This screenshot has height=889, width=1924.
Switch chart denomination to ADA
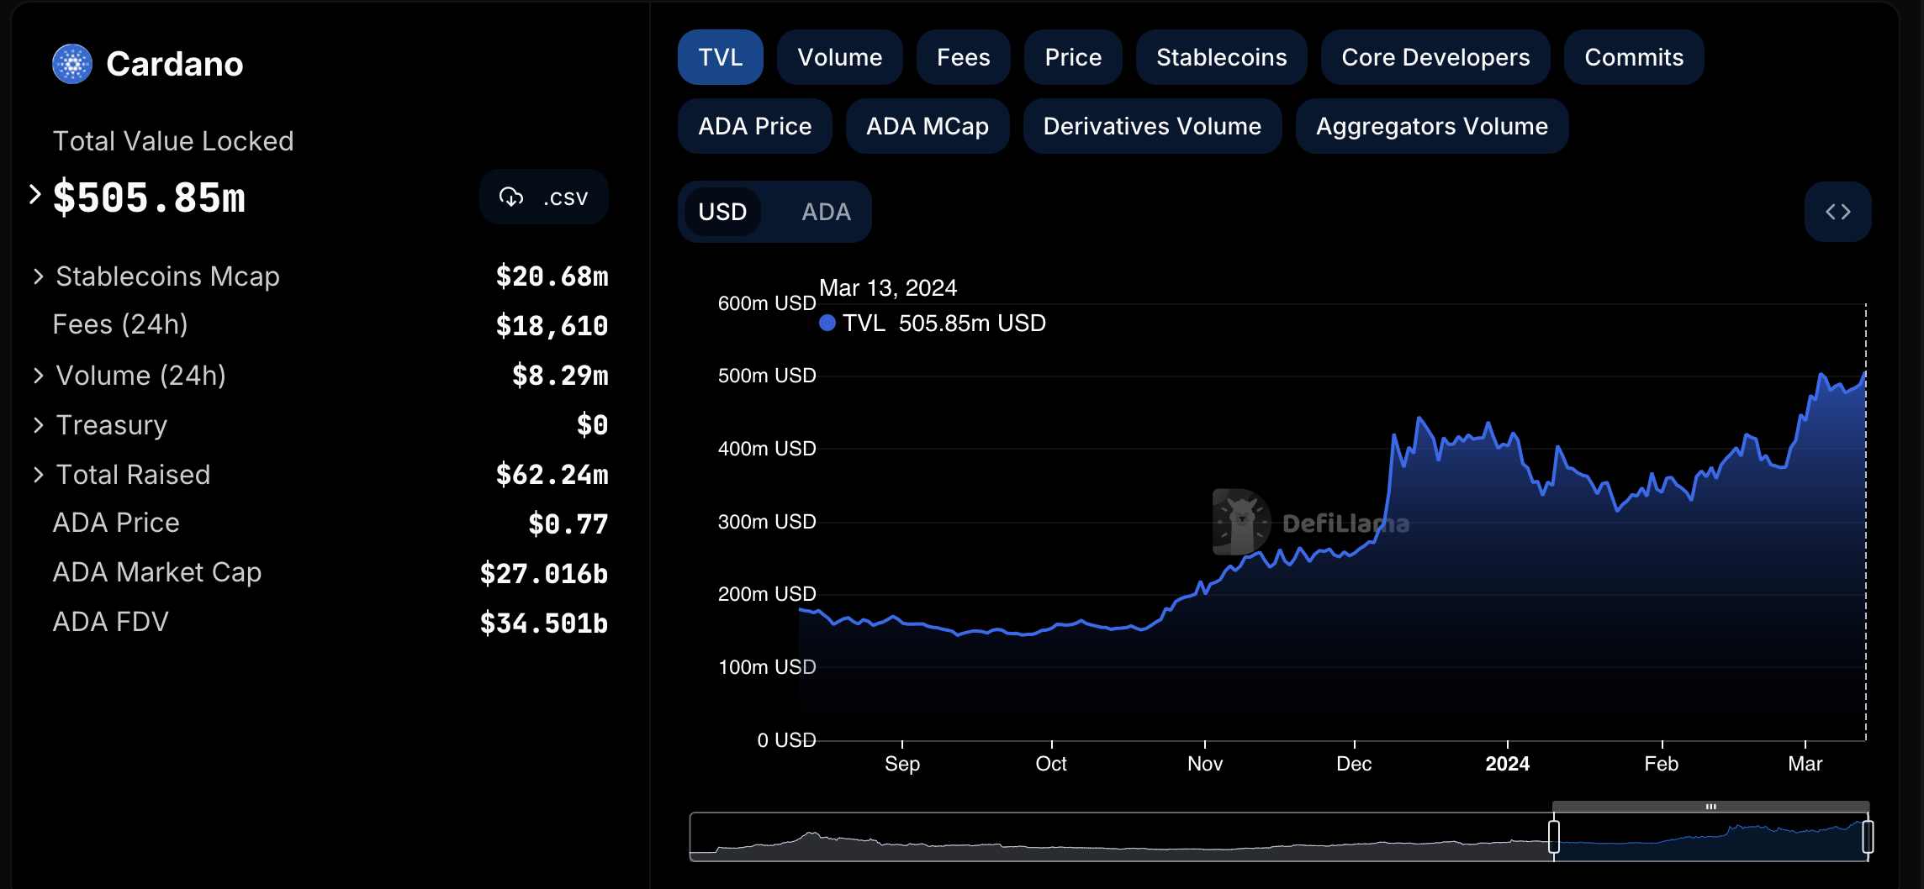[826, 212]
